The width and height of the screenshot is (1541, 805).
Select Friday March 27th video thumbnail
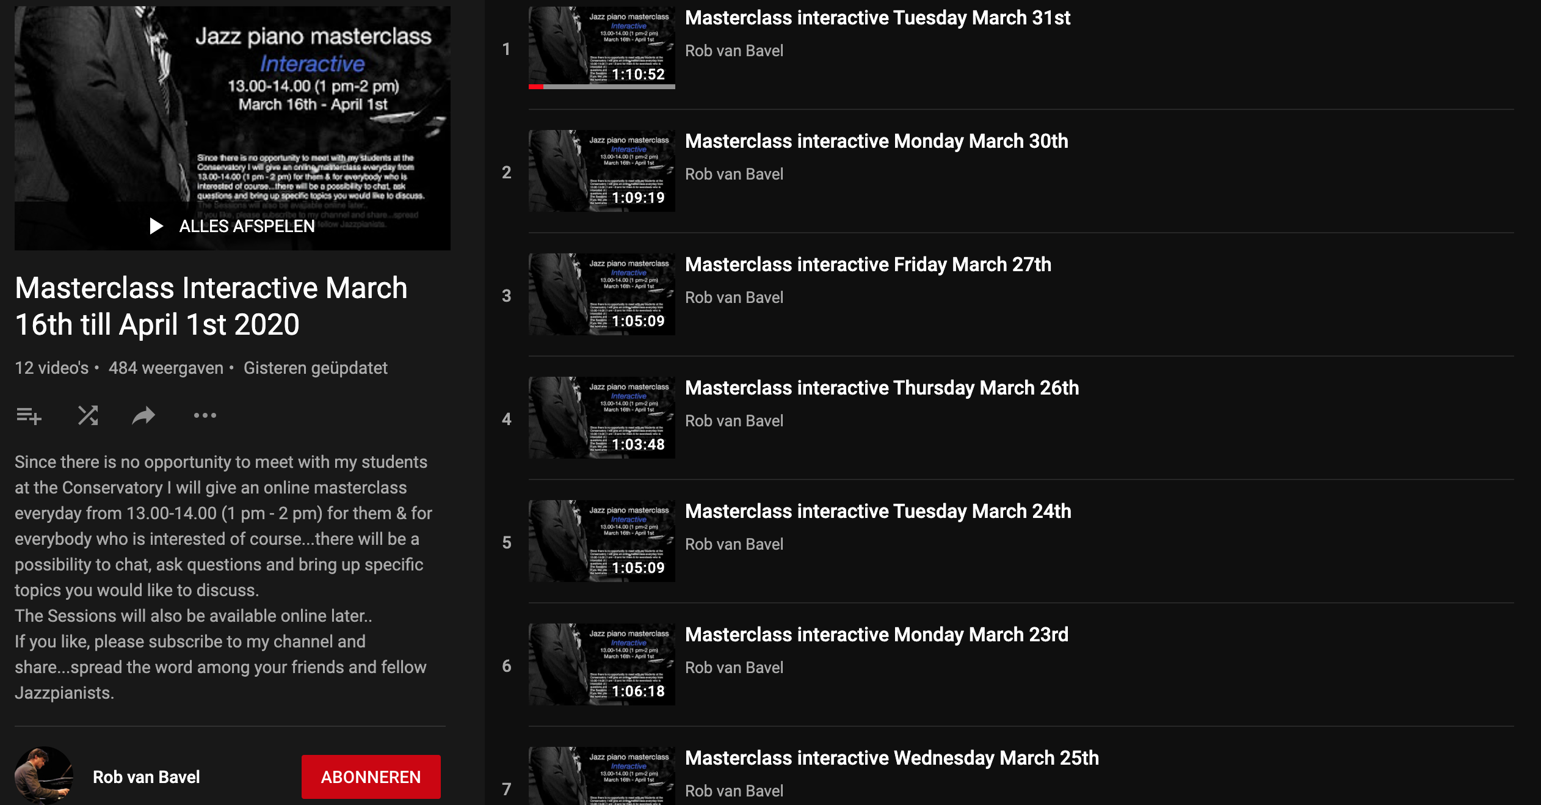pyautogui.click(x=601, y=294)
